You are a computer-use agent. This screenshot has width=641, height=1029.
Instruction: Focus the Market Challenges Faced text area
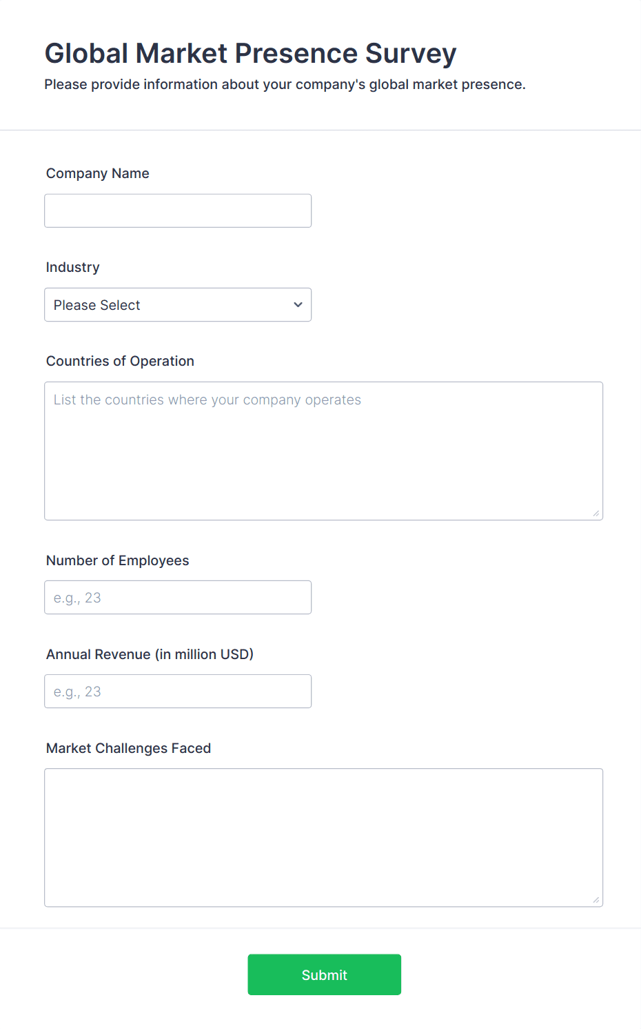[x=323, y=837]
